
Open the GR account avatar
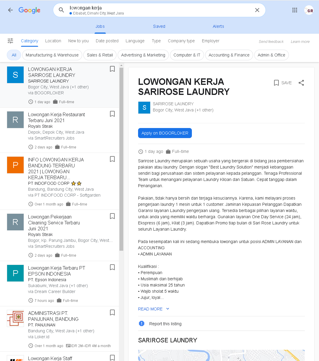[309, 10]
